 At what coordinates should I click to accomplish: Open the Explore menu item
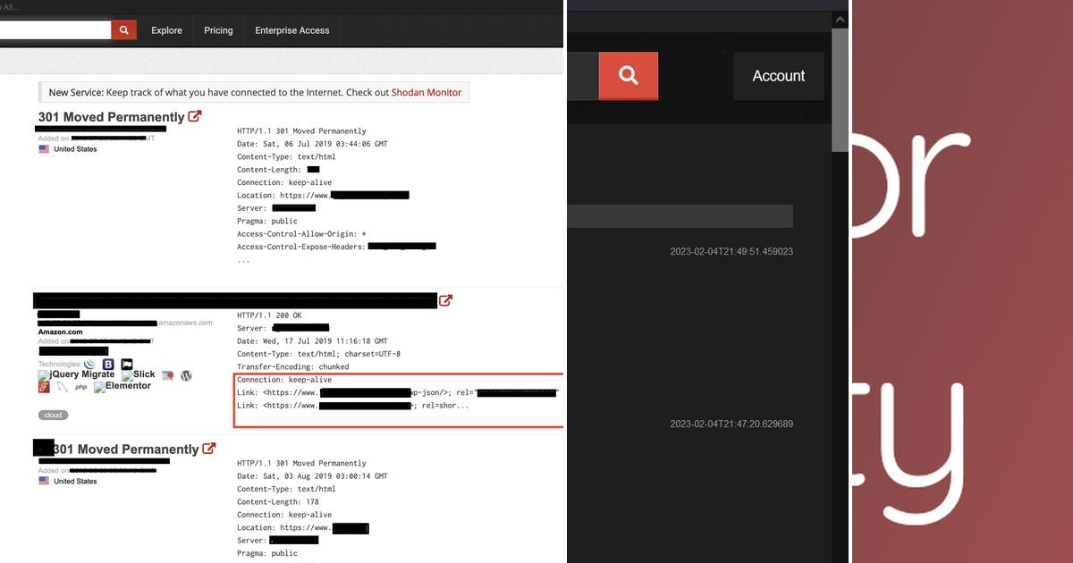[166, 29]
